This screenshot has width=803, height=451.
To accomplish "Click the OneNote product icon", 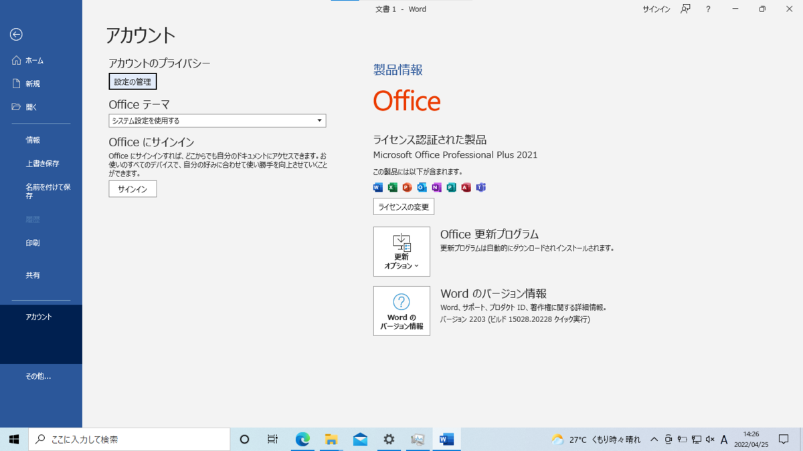I will click(x=436, y=188).
